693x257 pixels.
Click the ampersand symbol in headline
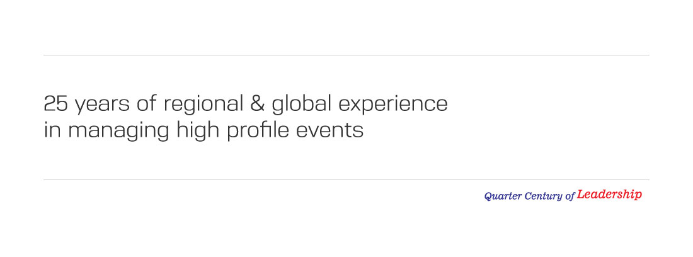(x=258, y=104)
